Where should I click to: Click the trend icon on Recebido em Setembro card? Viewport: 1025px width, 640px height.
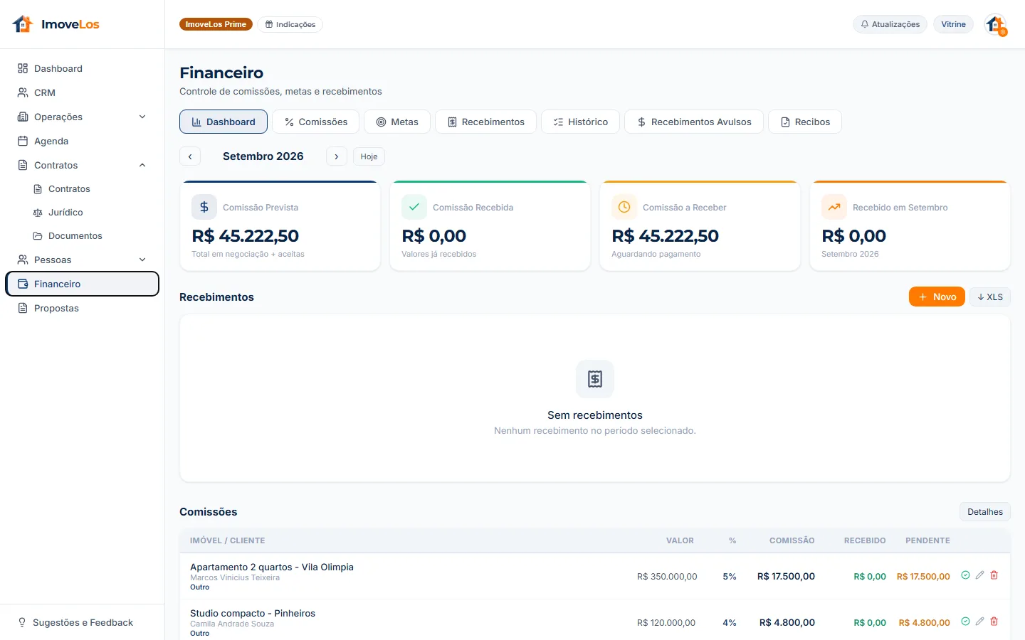pyautogui.click(x=834, y=207)
